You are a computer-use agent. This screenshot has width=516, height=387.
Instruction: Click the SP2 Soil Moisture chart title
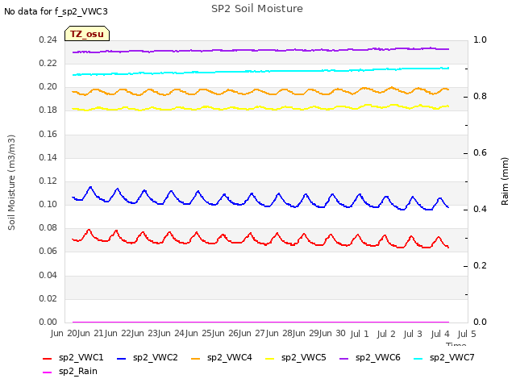[257, 9]
